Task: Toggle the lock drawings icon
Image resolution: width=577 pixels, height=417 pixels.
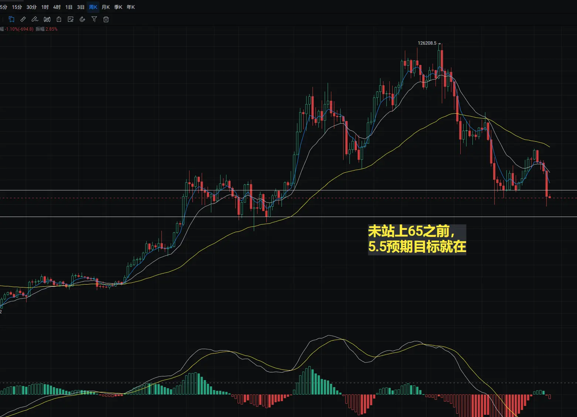Action: (x=59, y=19)
